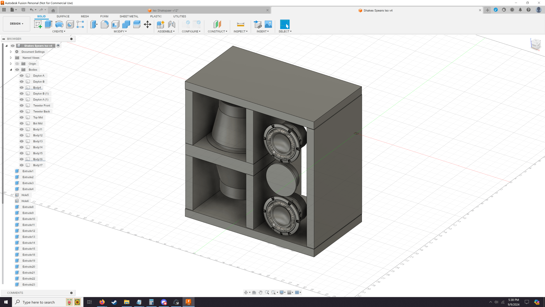Toggle visibility of Bodies folder
Viewport: 545px width, 307px height.
tap(17, 70)
